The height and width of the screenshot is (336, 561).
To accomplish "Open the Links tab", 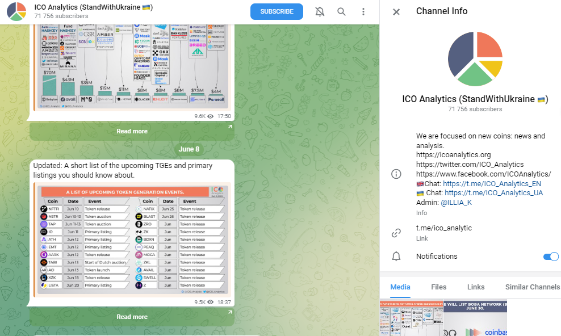I will 476,287.
